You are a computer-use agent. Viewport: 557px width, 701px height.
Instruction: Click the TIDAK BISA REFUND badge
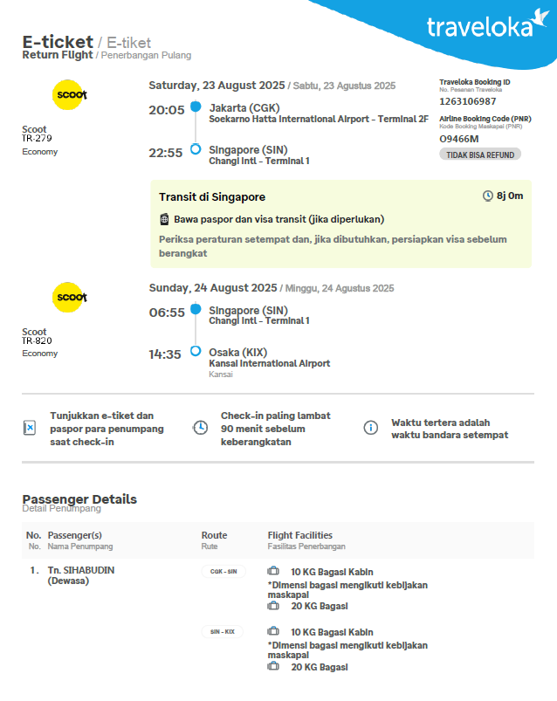(479, 154)
